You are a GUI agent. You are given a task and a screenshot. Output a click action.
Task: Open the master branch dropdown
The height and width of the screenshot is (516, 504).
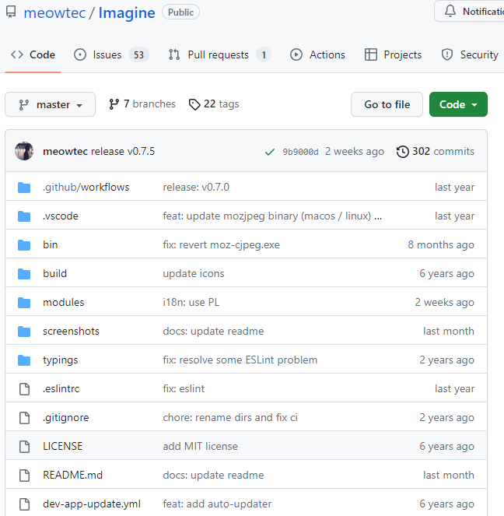pyautogui.click(x=50, y=104)
